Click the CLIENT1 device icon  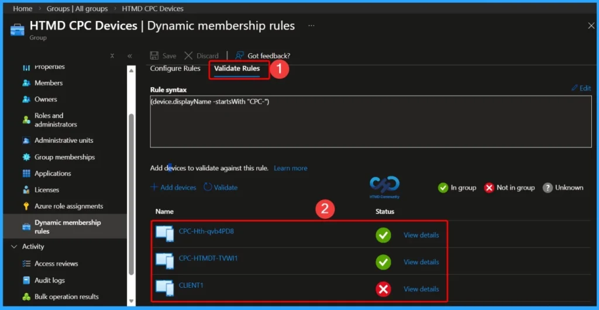(164, 288)
